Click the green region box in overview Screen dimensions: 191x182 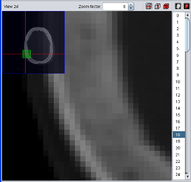point(27,54)
